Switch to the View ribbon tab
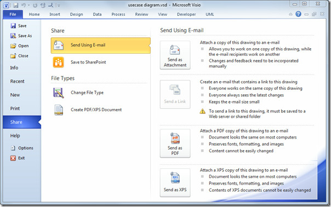Image resolution: width=331 pixels, height=207 pixels. pyautogui.click(x=163, y=14)
